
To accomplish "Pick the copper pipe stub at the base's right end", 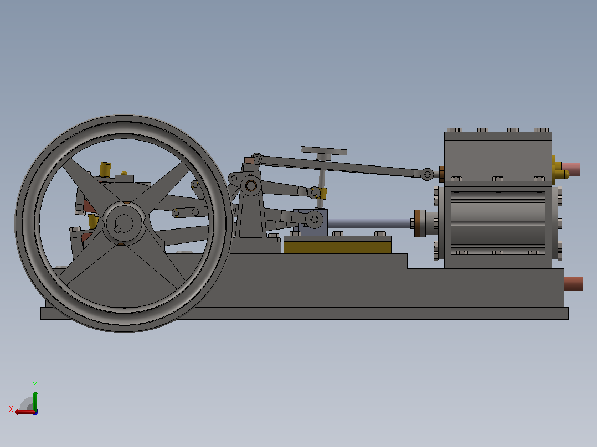I will click(573, 283).
